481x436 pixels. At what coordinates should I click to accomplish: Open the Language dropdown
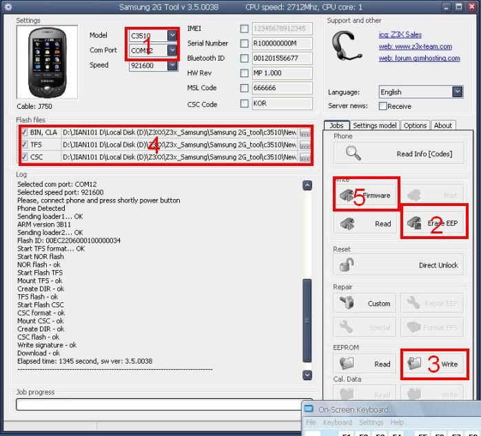click(x=458, y=92)
